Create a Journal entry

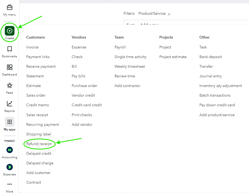pyautogui.click(x=211, y=76)
